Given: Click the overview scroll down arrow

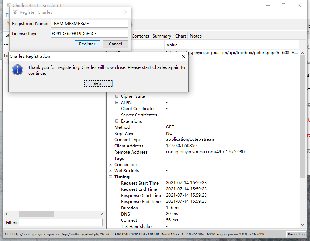Looking at the screenshot, I should point(302,224).
